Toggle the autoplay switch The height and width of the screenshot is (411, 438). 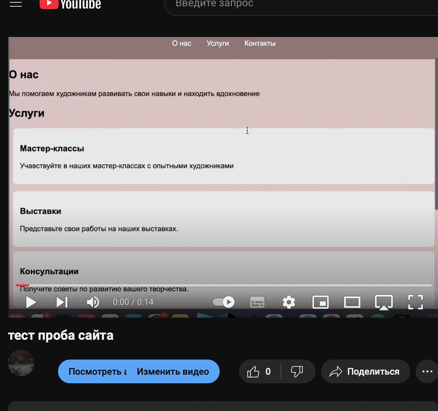click(x=224, y=302)
